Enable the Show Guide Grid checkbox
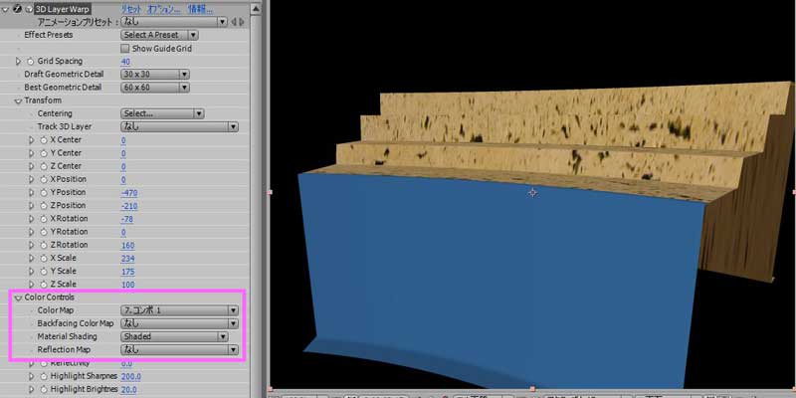 click(x=124, y=48)
